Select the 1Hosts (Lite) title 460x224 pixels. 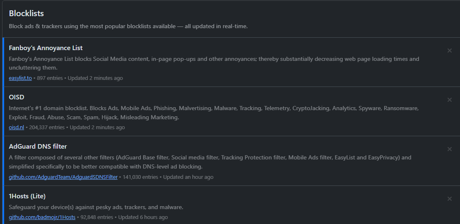[27, 196]
